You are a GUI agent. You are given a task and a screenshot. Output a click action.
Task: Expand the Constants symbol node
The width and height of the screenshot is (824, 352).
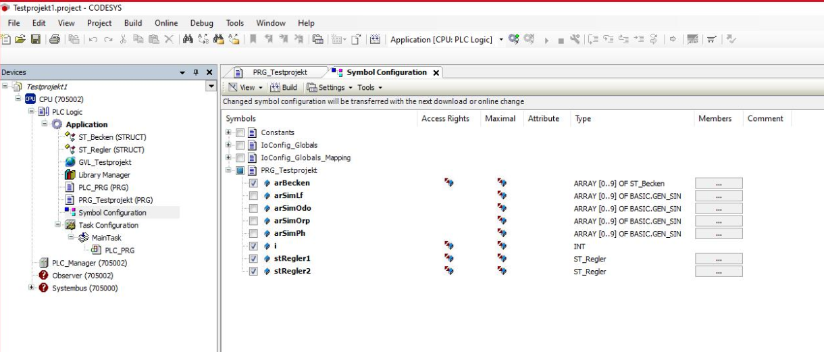pyautogui.click(x=229, y=132)
